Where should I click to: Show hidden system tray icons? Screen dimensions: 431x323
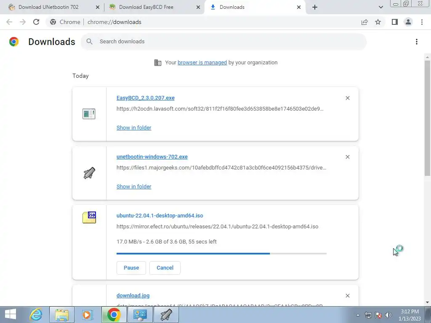pyautogui.click(x=358, y=315)
